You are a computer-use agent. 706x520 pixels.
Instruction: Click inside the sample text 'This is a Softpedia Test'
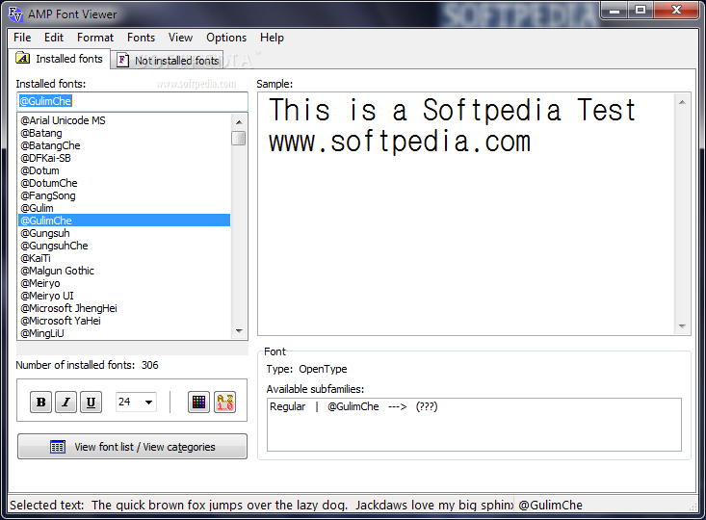[452, 110]
